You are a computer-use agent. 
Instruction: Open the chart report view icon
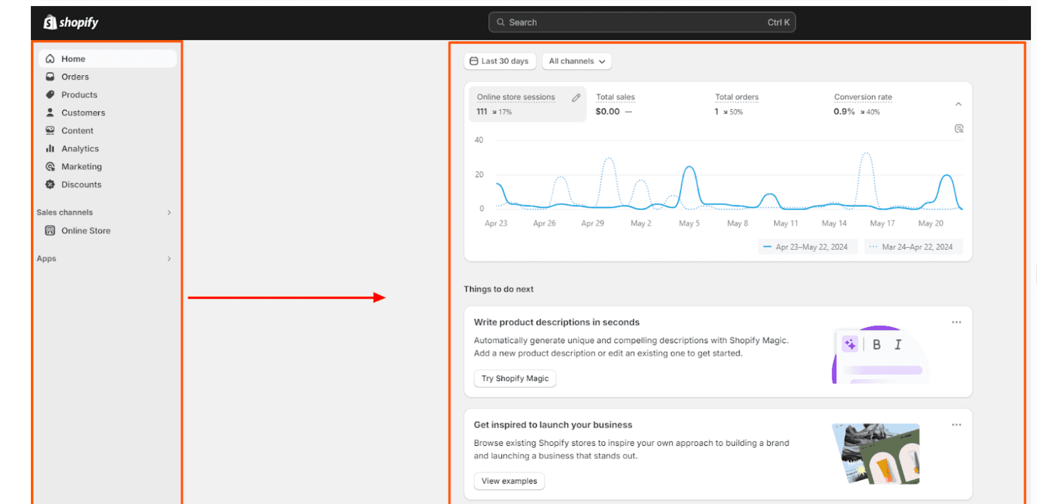click(x=959, y=128)
